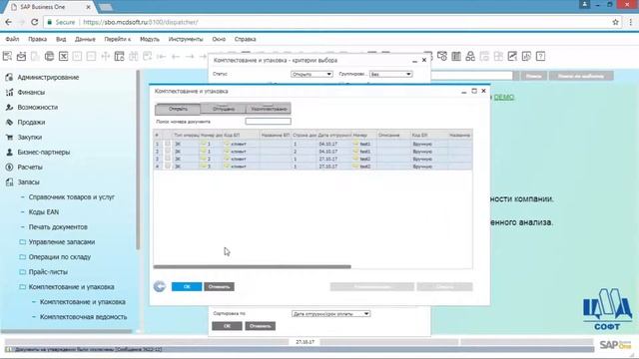The width and height of the screenshot is (639, 359).
Task: Tick the checkbox in table row 1
Action: tap(168, 144)
